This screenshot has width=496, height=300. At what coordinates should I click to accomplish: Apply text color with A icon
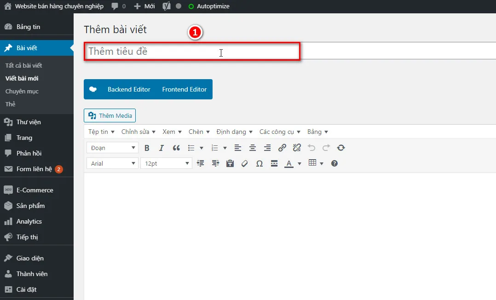click(289, 163)
